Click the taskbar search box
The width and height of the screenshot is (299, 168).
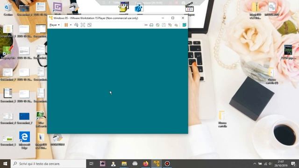(x=49, y=164)
